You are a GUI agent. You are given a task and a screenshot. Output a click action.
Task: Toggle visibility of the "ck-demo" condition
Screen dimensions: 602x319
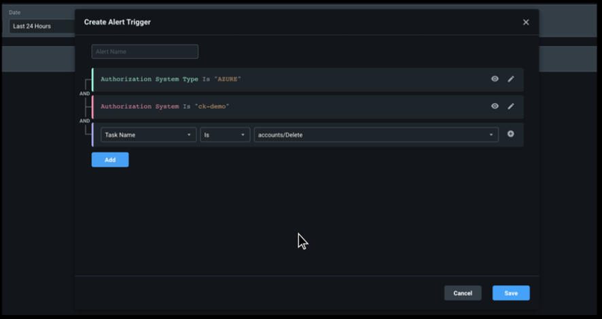(x=495, y=106)
